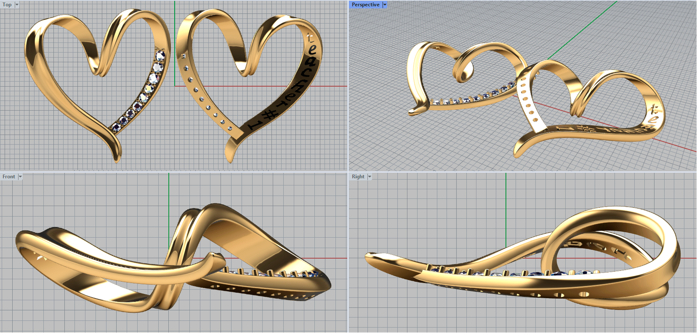Select drilled holes on right heart in Top view

coord(202,99)
